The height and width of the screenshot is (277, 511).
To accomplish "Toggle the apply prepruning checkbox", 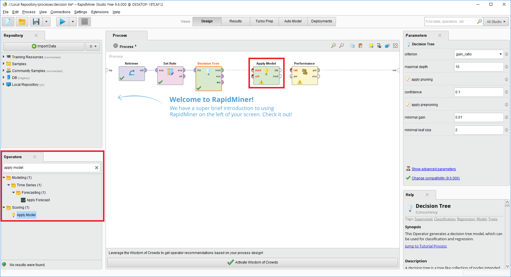I will point(408,105).
